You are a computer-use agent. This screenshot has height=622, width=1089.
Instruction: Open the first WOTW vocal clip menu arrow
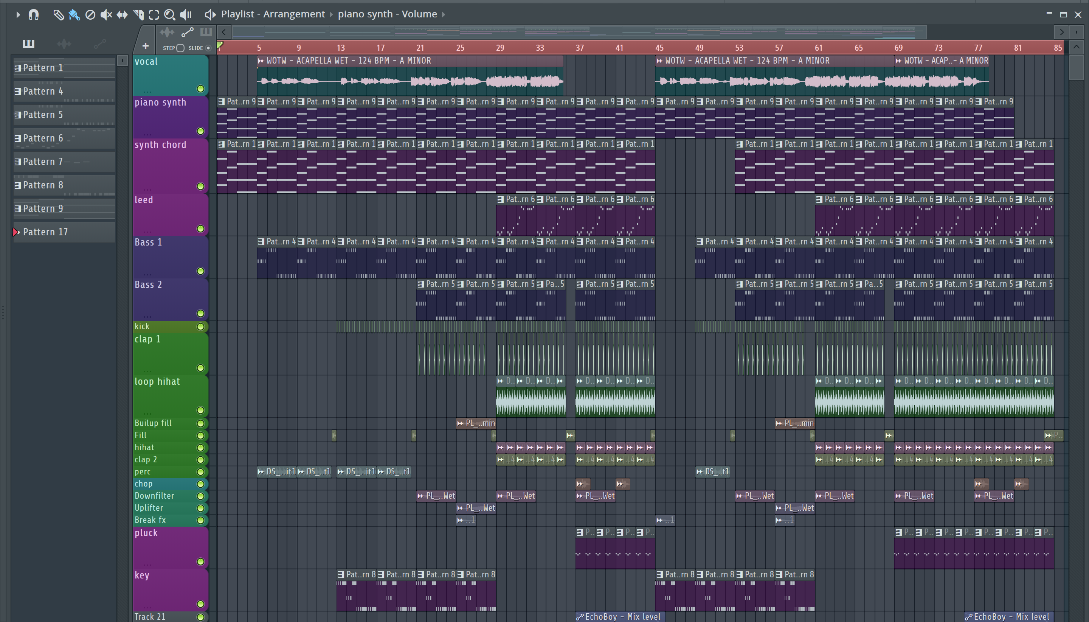pyautogui.click(x=261, y=61)
